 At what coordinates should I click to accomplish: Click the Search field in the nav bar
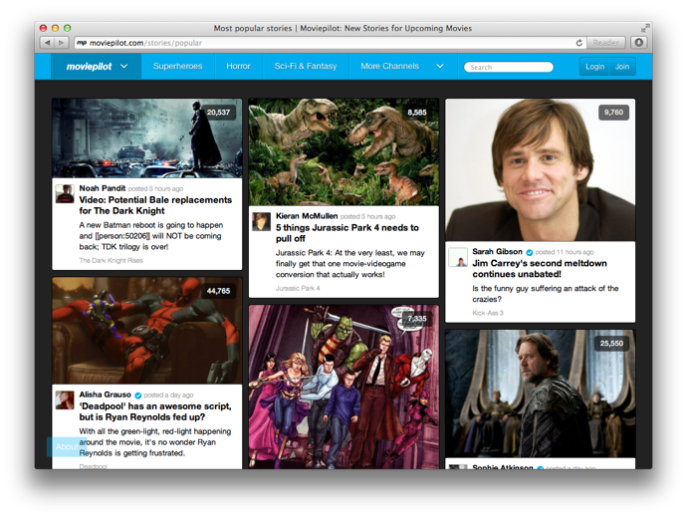[508, 67]
